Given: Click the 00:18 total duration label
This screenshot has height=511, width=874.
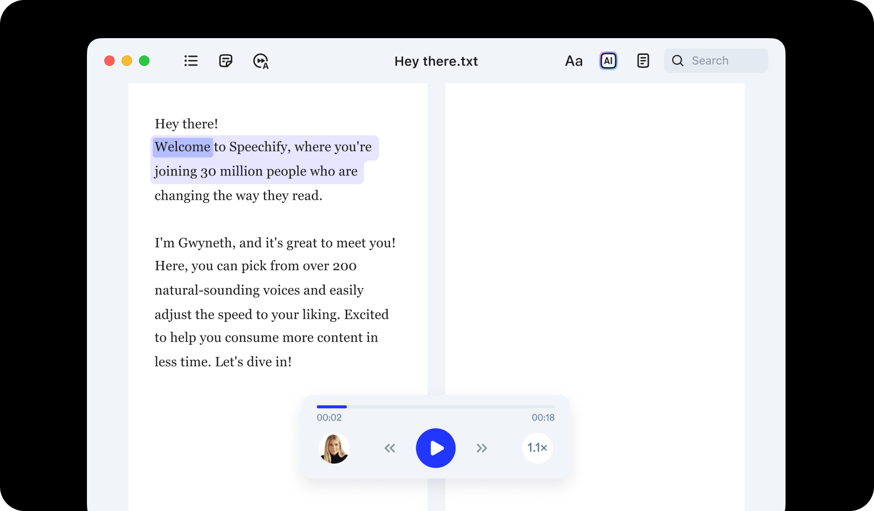Looking at the screenshot, I should click(543, 417).
